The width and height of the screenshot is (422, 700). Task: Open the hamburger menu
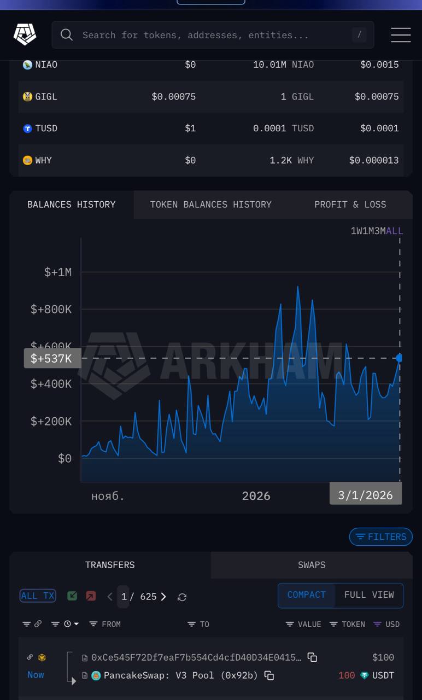click(x=401, y=35)
